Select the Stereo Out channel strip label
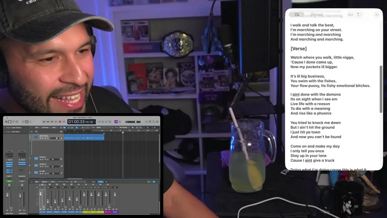This screenshot has width=387, height=218. (x=108, y=212)
